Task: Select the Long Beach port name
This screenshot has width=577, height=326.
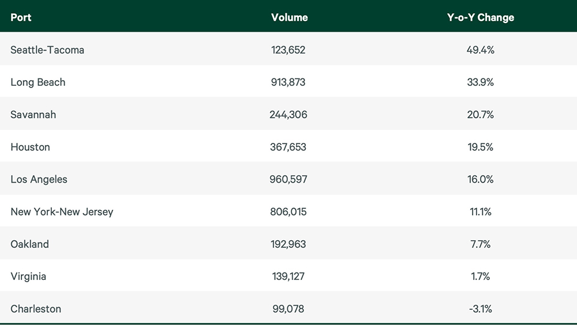Action: coord(38,82)
